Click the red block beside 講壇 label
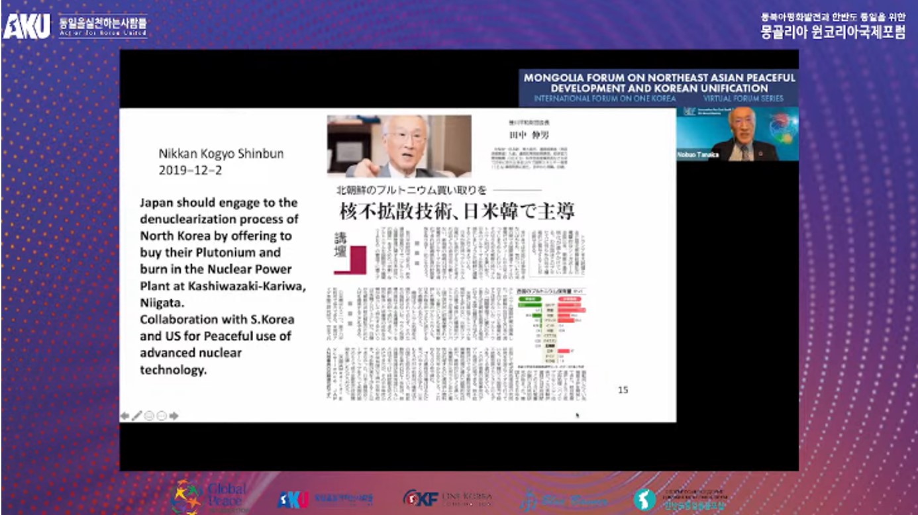This screenshot has height=515, width=918. click(x=358, y=259)
